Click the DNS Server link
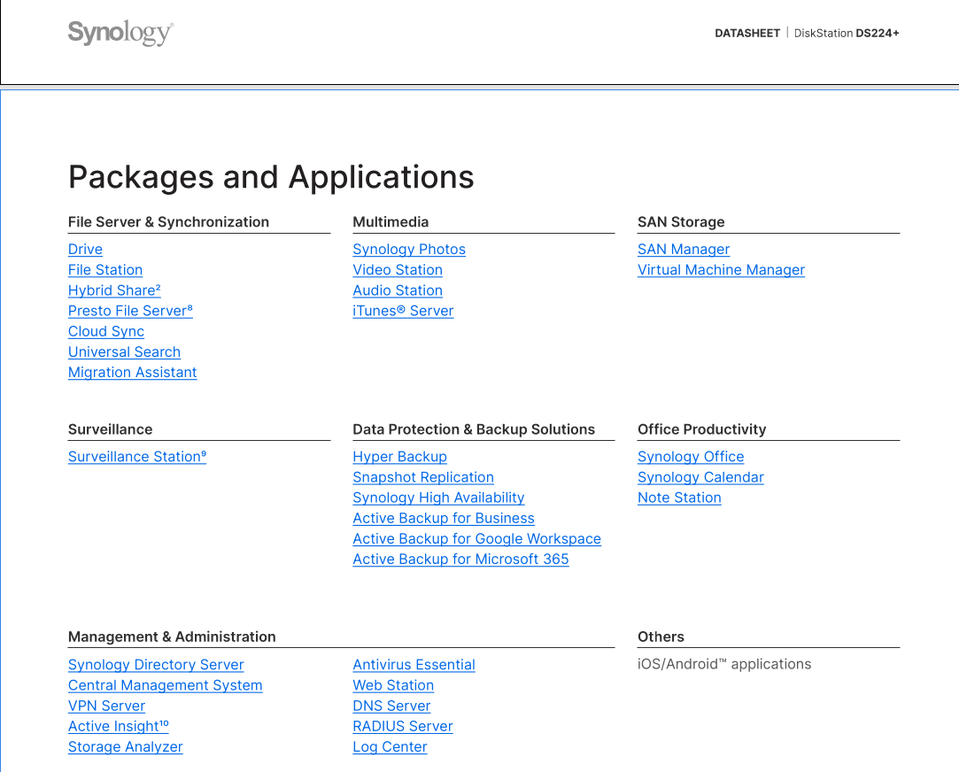 [x=391, y=706]
